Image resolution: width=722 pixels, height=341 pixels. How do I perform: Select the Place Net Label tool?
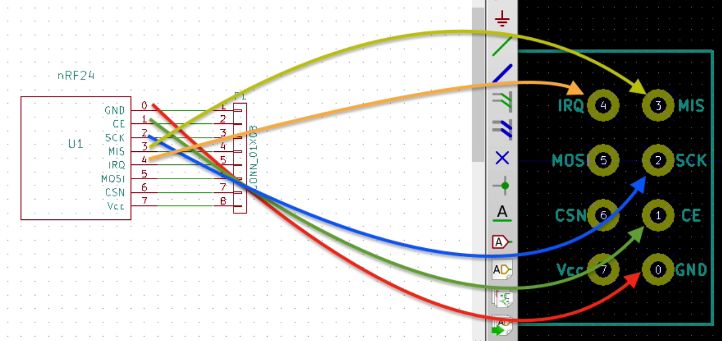pyautogui.click(x=502, y=241)
